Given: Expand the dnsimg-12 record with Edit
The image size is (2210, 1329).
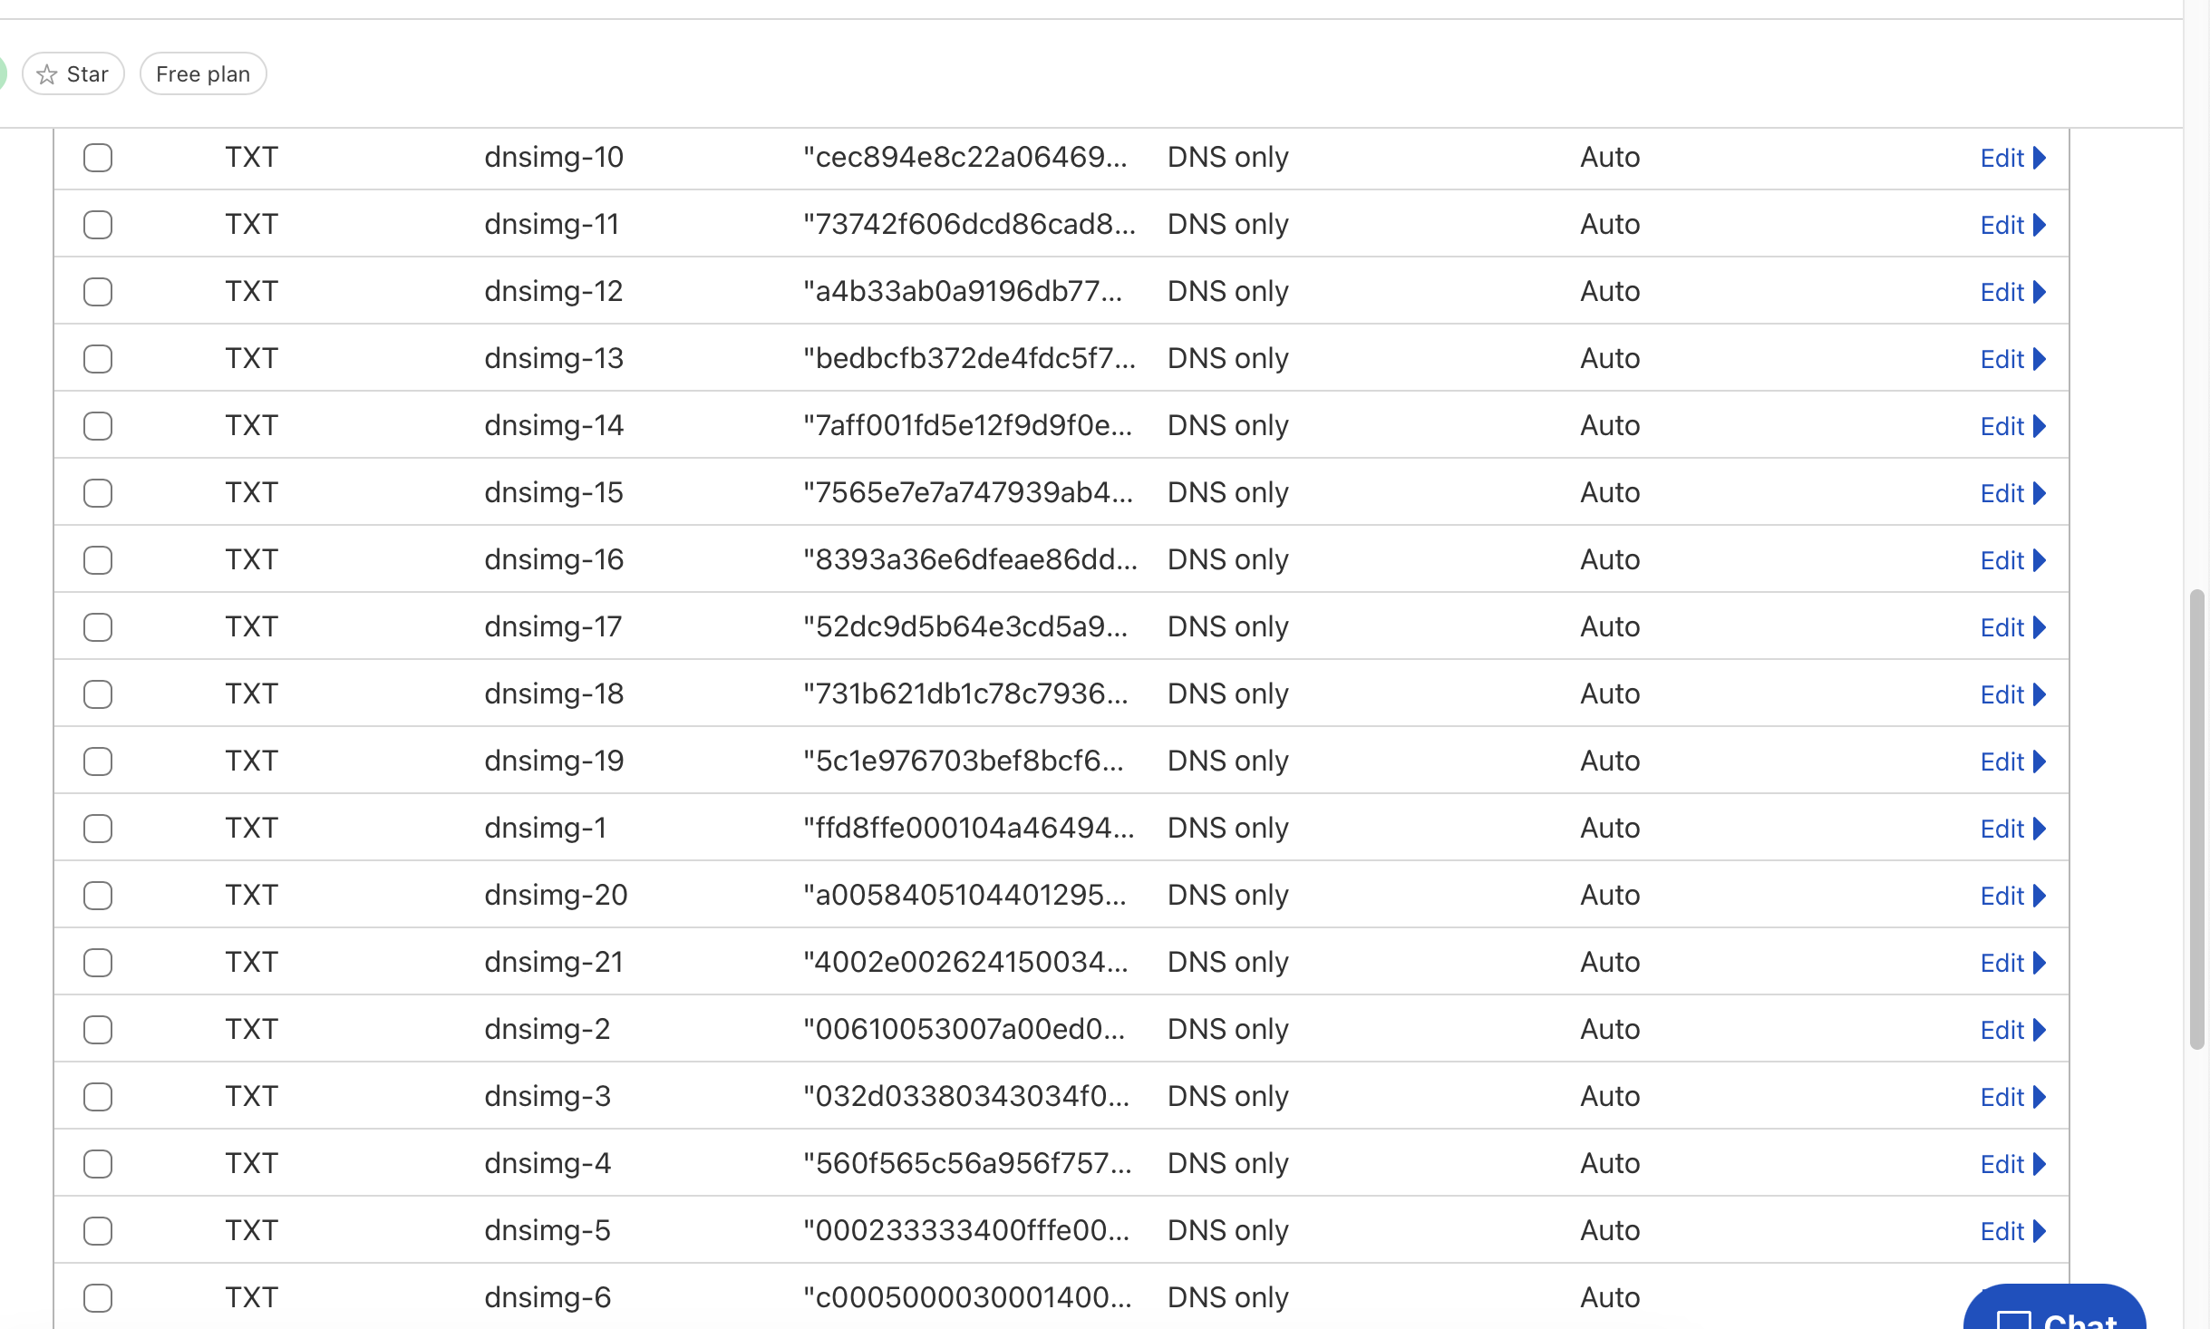Looking at the screenshot, I should pos(2012,292).
